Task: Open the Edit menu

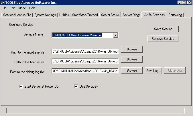Action: coord(12,8)
